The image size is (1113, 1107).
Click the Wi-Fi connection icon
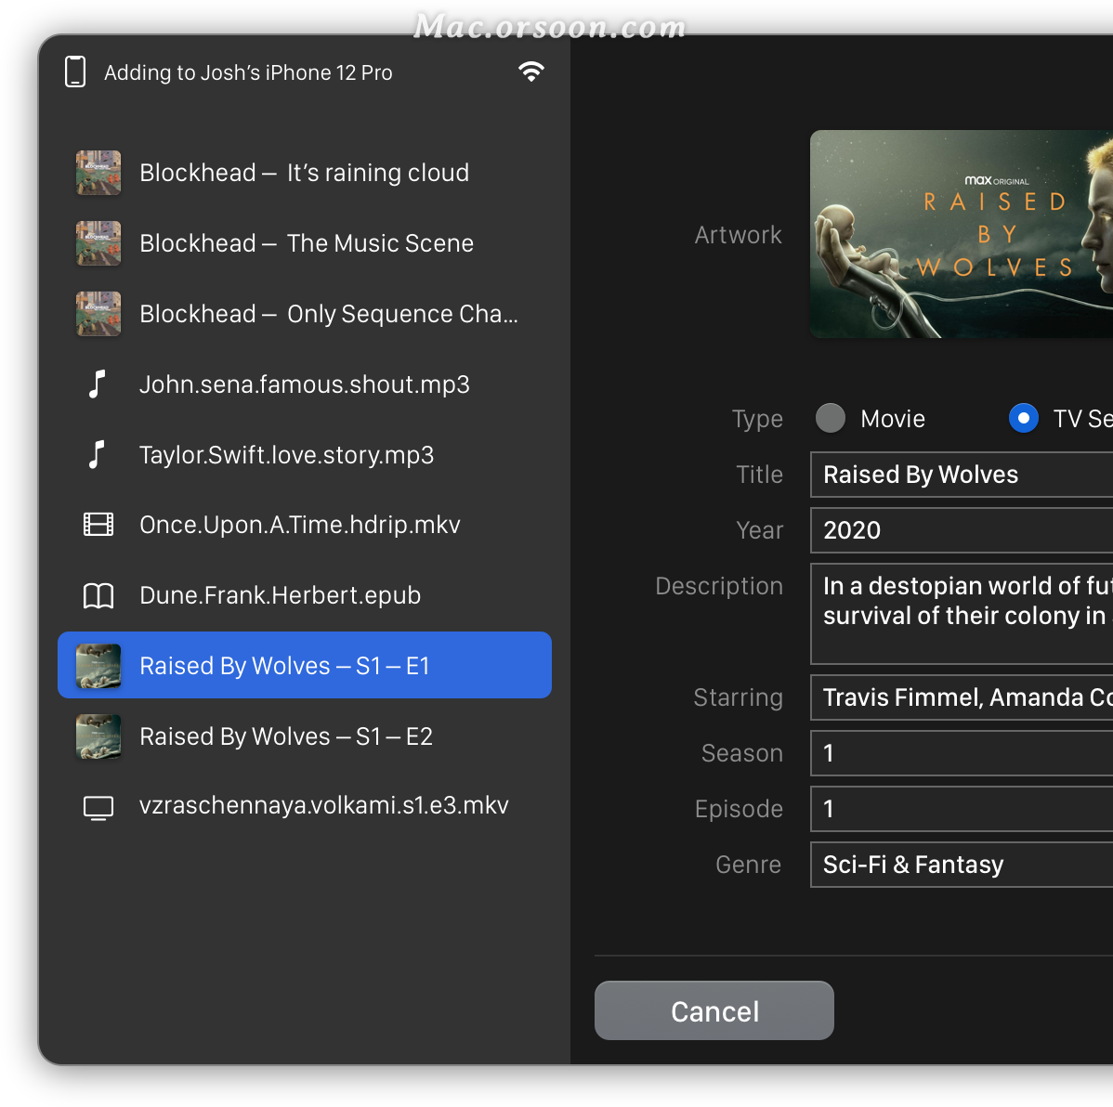[x=530, y=72]
